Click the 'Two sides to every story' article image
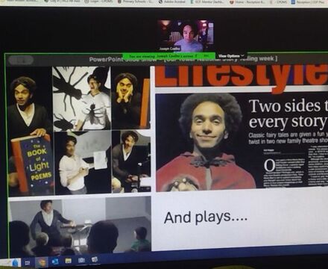This screenshot has width=328, height=269. click(x=242, y=142)
